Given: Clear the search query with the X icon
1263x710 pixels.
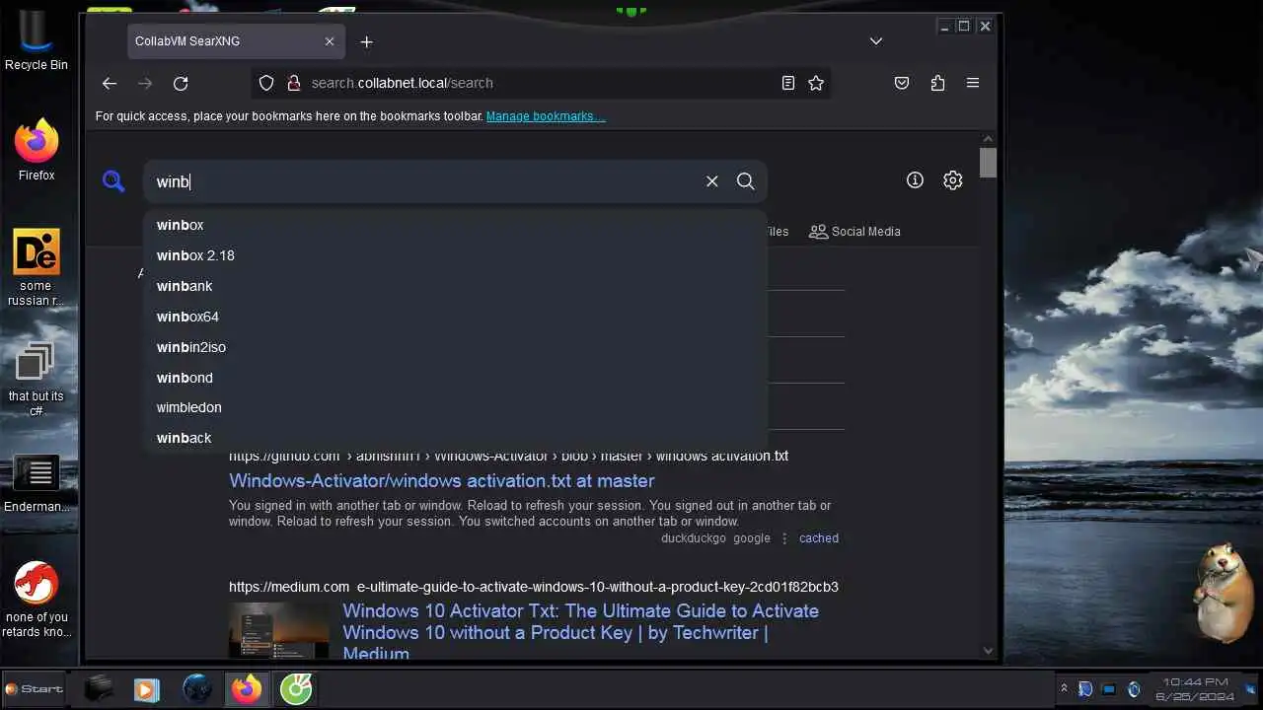Looking at the screenshot, I should pos(711,181).
